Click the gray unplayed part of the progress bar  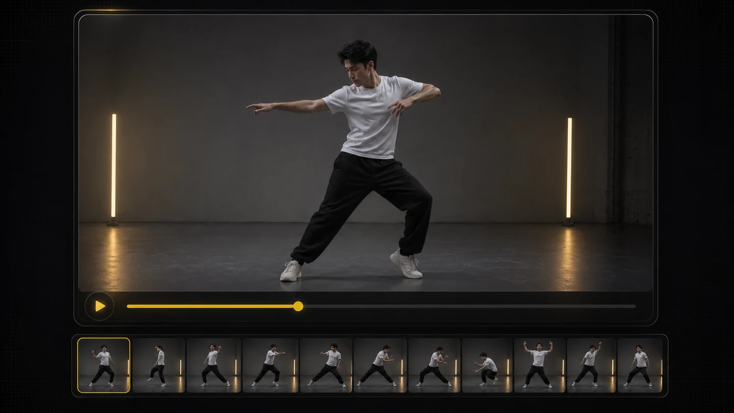469,306
